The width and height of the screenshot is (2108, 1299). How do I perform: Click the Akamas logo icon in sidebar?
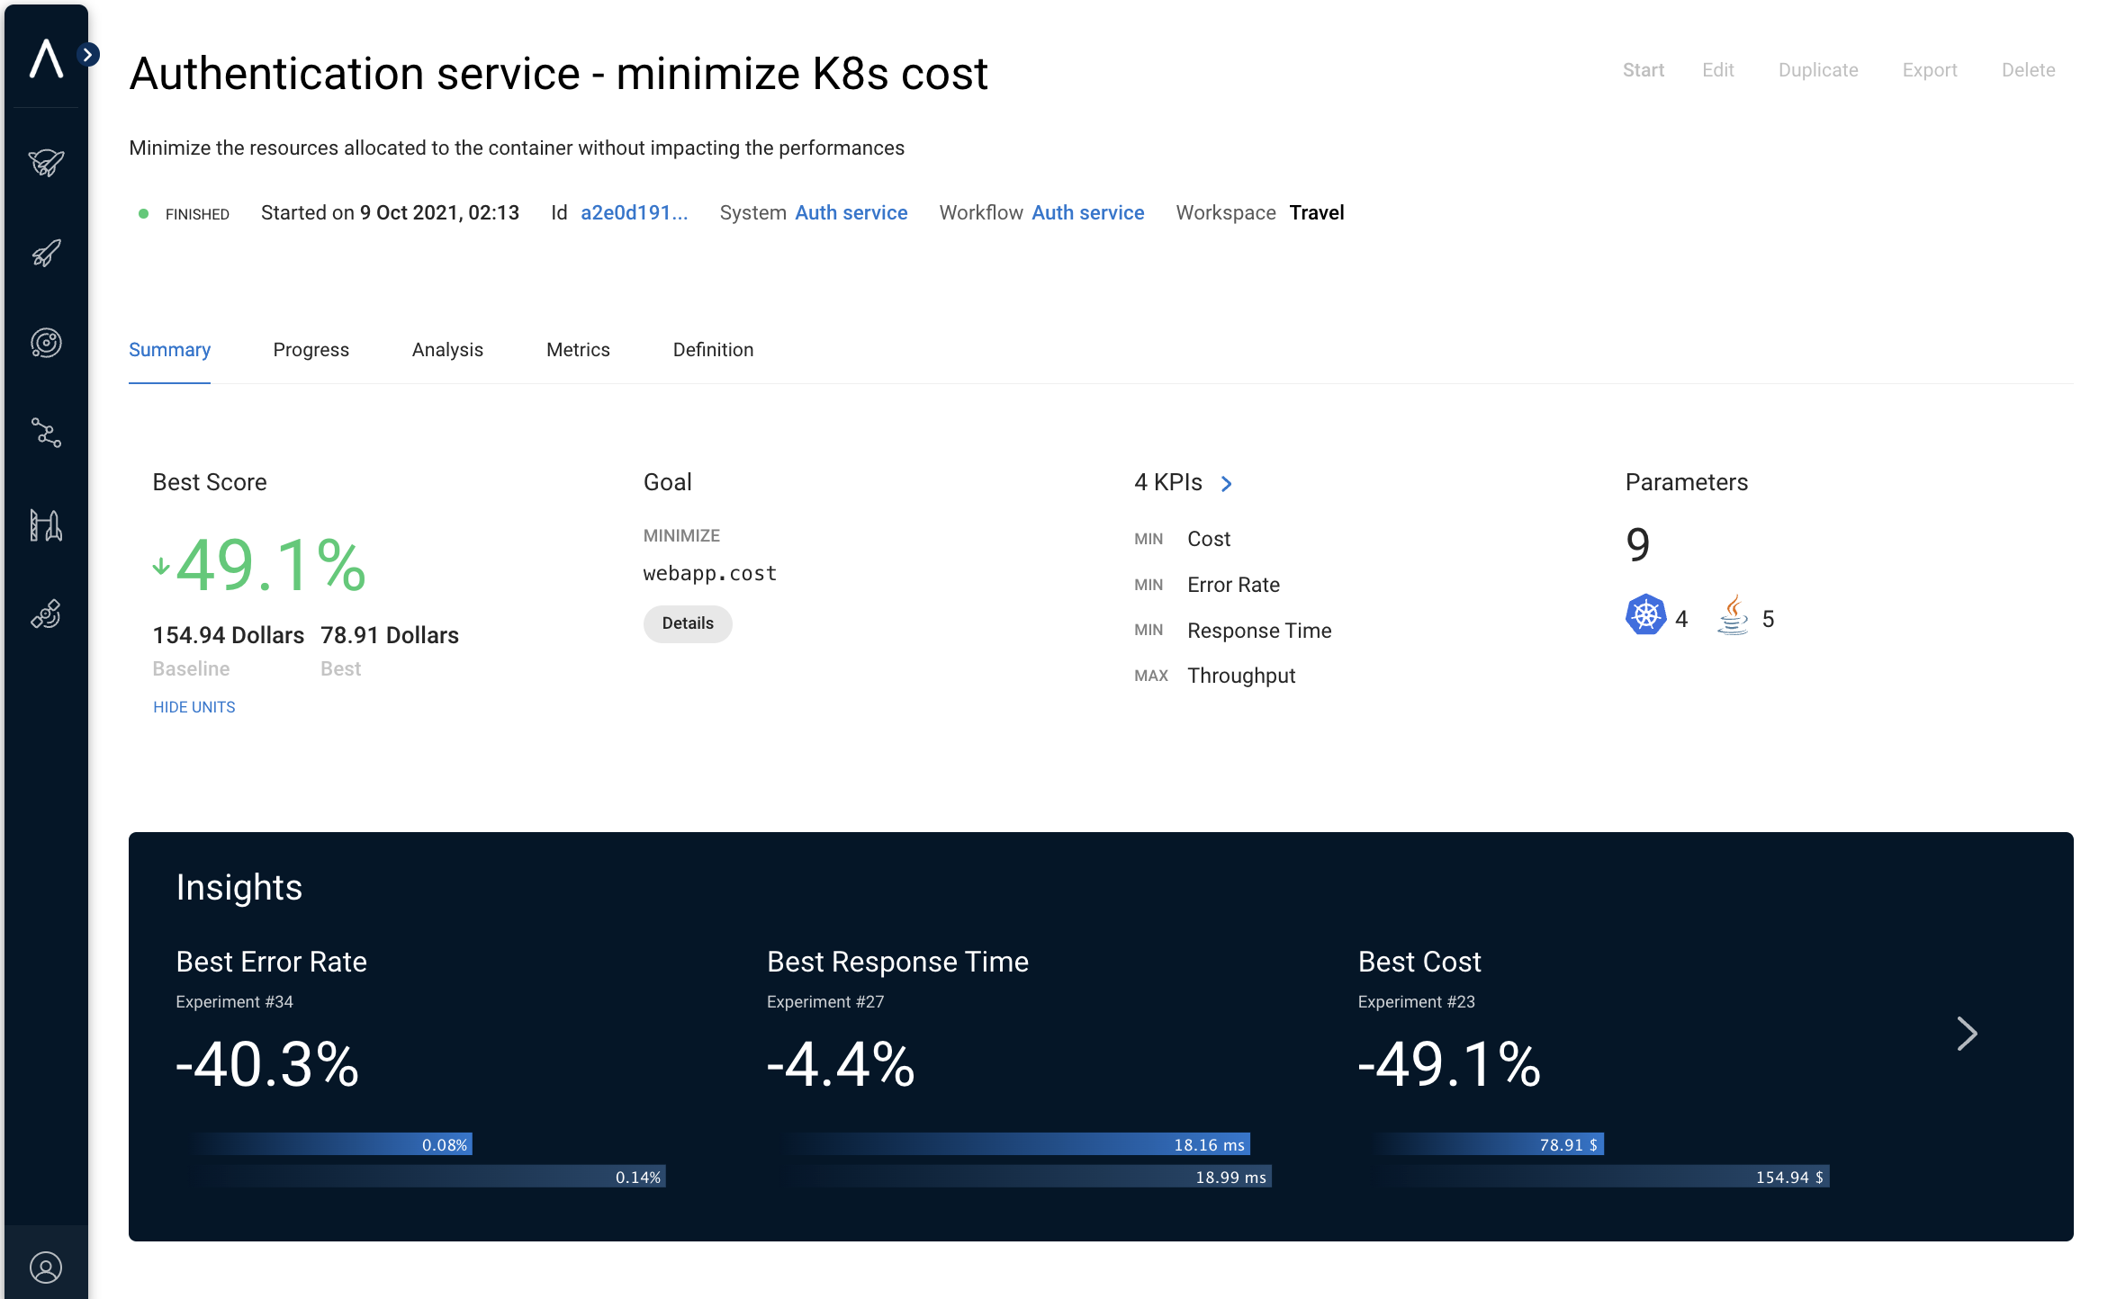[x=46, y=58]
